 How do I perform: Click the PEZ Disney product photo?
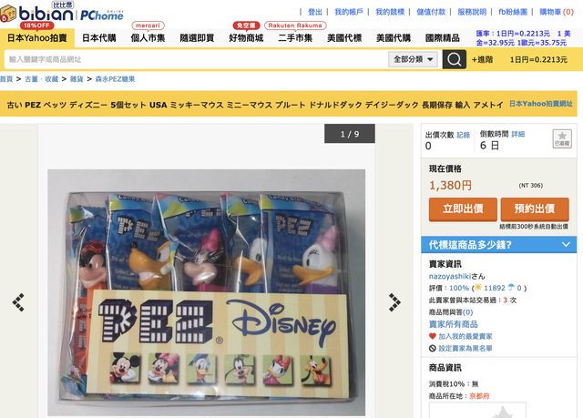point(207,292)
